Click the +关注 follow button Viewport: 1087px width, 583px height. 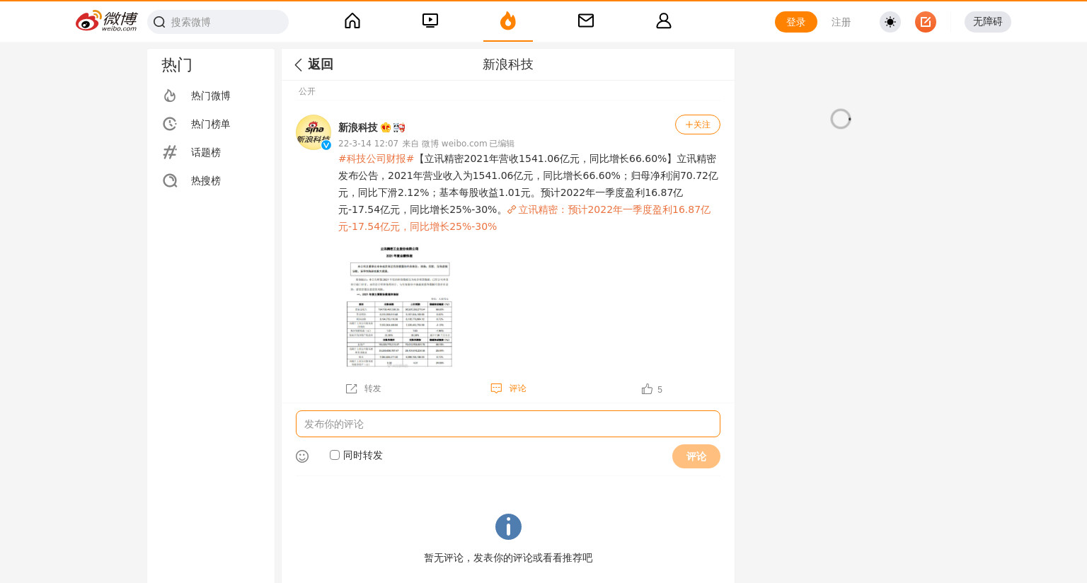coord(698,125)
